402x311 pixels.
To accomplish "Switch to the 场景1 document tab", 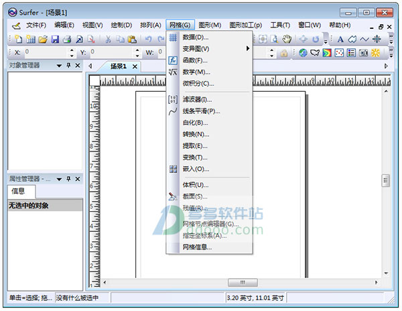I will [x=119, y=66].
